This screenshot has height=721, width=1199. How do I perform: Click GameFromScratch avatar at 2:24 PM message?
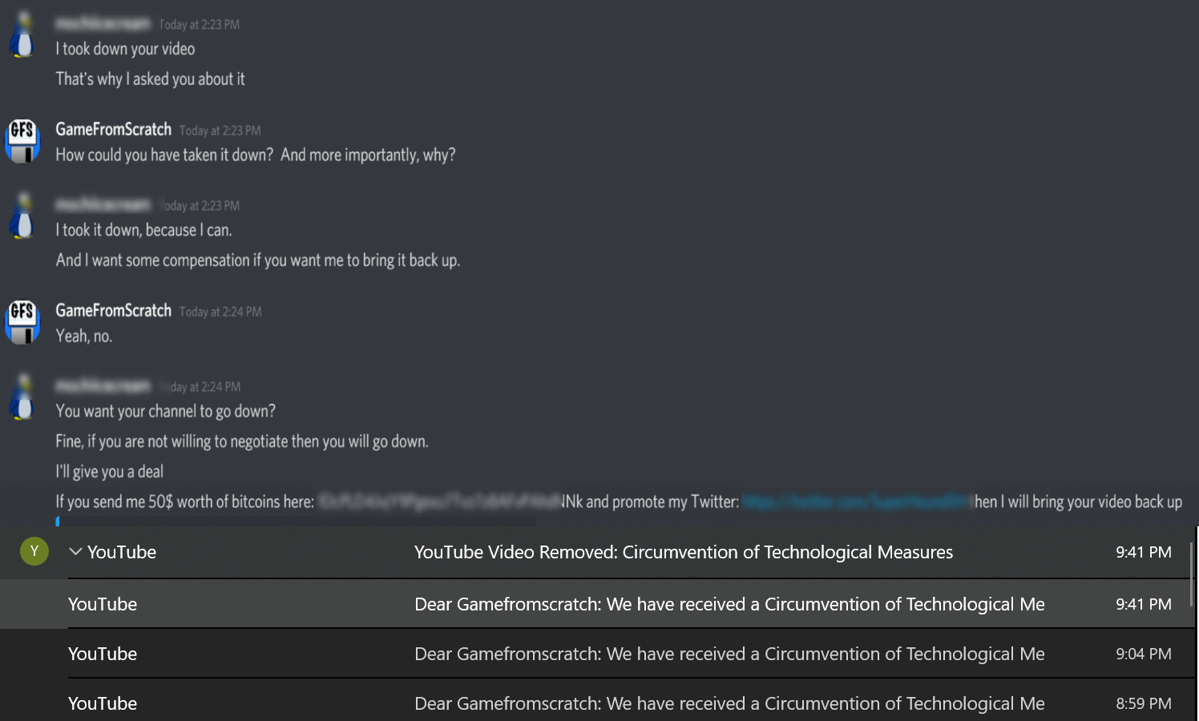(x=22, y=321)
